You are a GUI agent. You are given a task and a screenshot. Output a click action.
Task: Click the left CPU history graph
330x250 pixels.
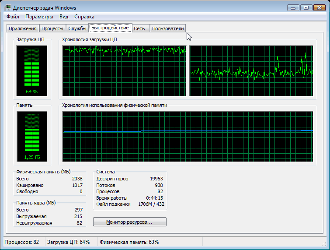(125, 71)
